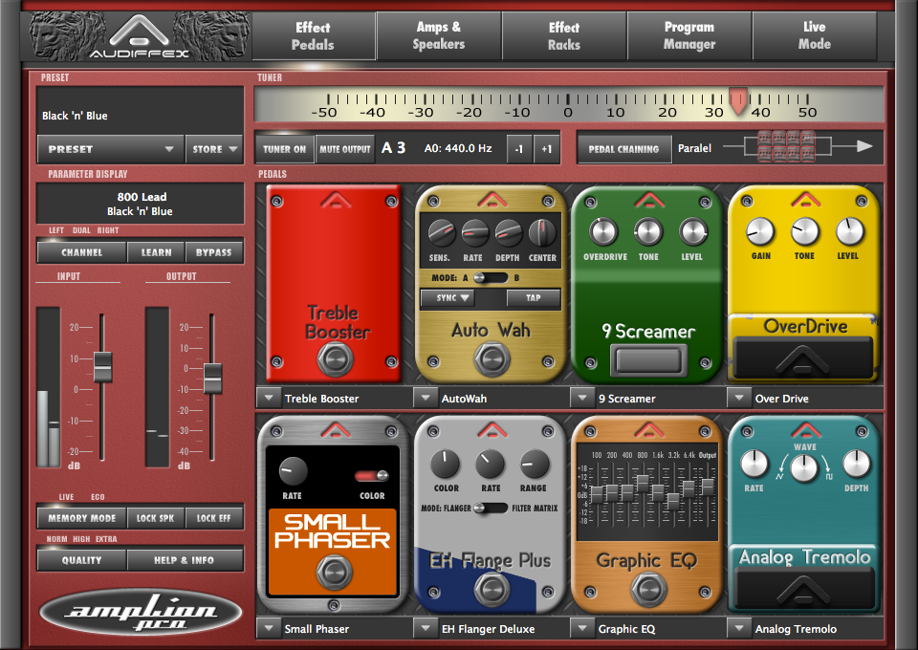Image resolution: width=918 pixels, height=650 pixels.
Task: Click the BYPASS button
Action: (x=213, y=252)
